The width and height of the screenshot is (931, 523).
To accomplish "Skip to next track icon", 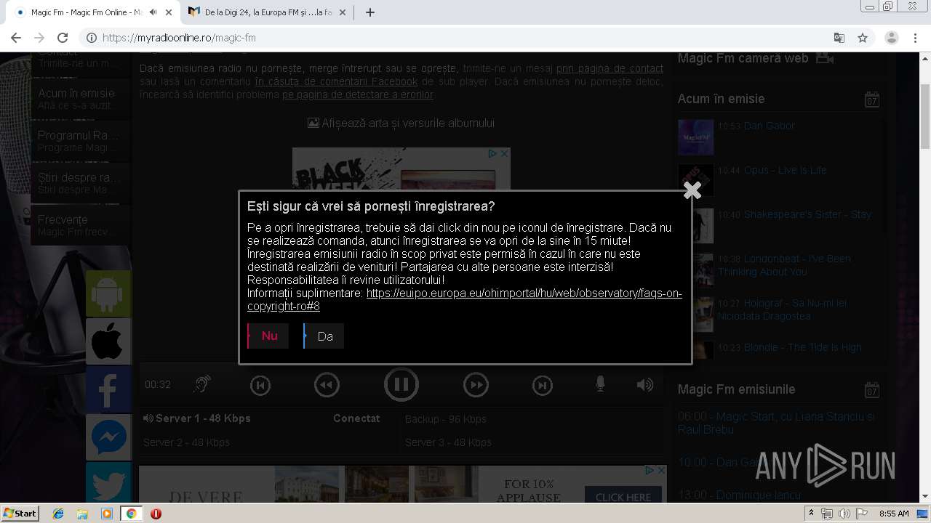I will 543,385.
